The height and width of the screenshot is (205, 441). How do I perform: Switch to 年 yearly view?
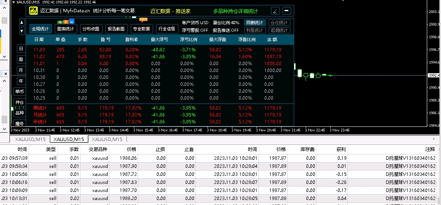21,81
